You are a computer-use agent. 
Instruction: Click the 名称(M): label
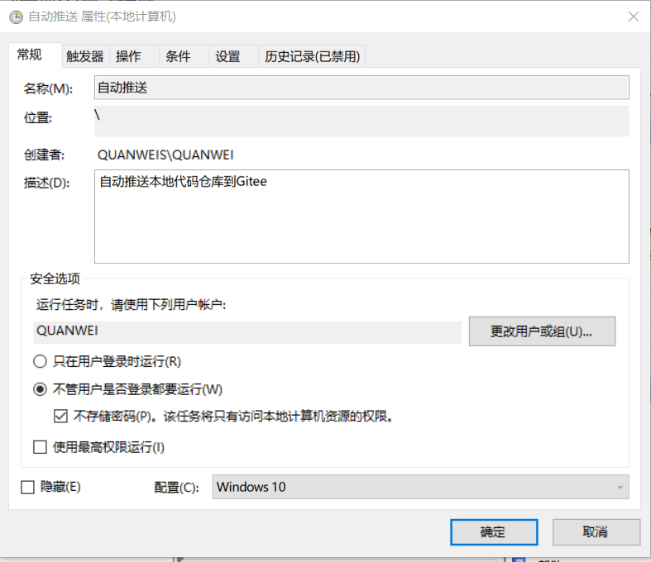click(48, 88)
